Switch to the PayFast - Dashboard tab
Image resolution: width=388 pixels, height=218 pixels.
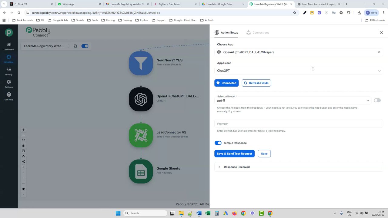pyautogui.click(x=175, y=4)
